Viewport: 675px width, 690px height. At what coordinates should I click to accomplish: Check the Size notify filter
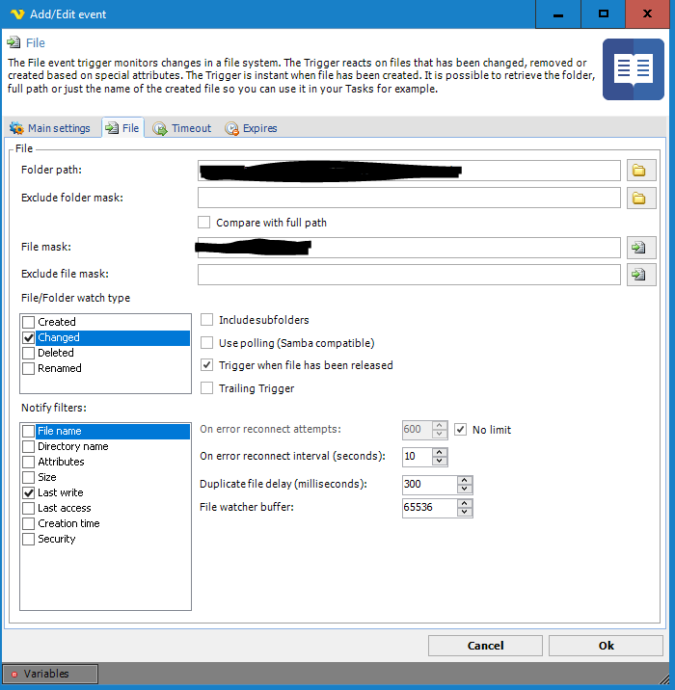click(29, 477)
